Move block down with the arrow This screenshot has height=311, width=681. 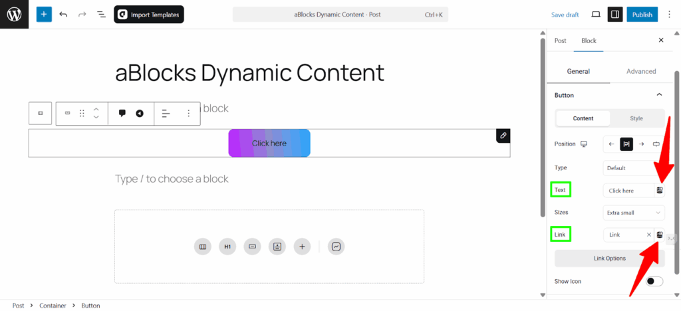(x=96, y=118)
